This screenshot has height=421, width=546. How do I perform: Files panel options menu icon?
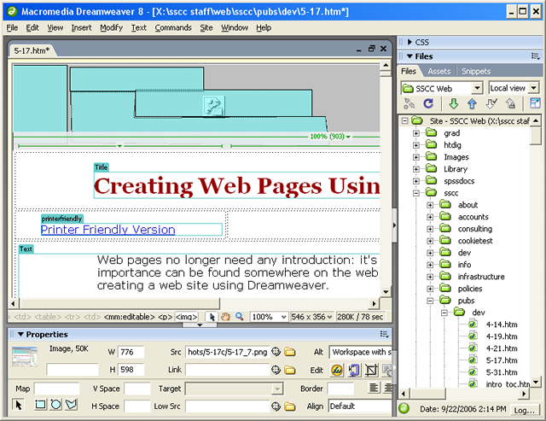[536, 56]
